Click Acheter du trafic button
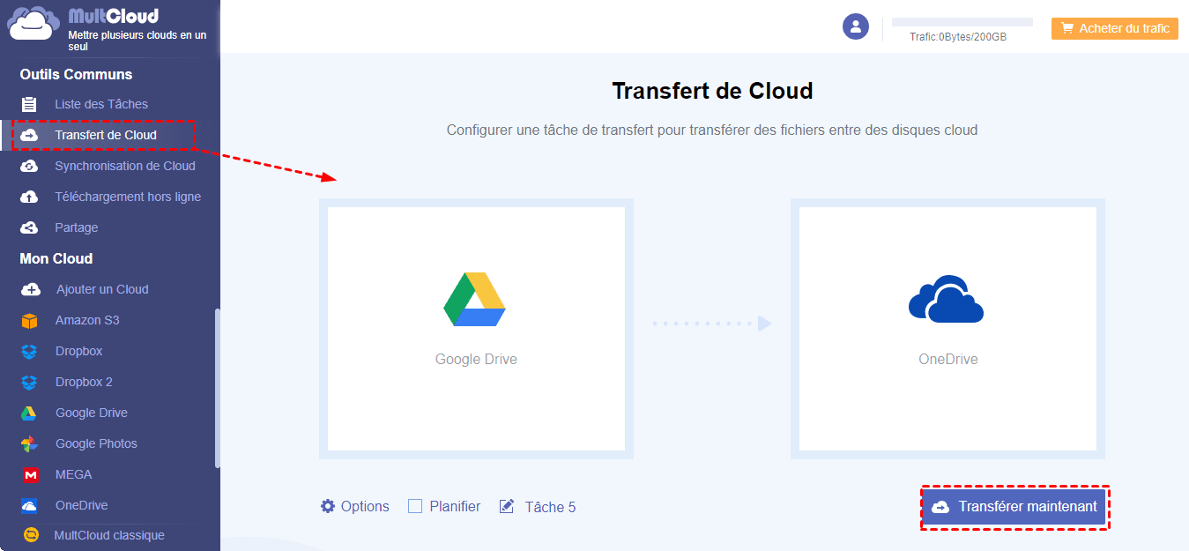Image resolution: width=1189 pixels, height=551 pixels. (x=1115, y=28)
